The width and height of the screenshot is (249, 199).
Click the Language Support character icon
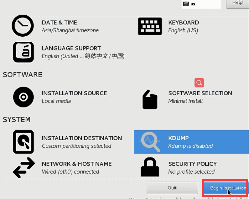click(x=23, y=52)
